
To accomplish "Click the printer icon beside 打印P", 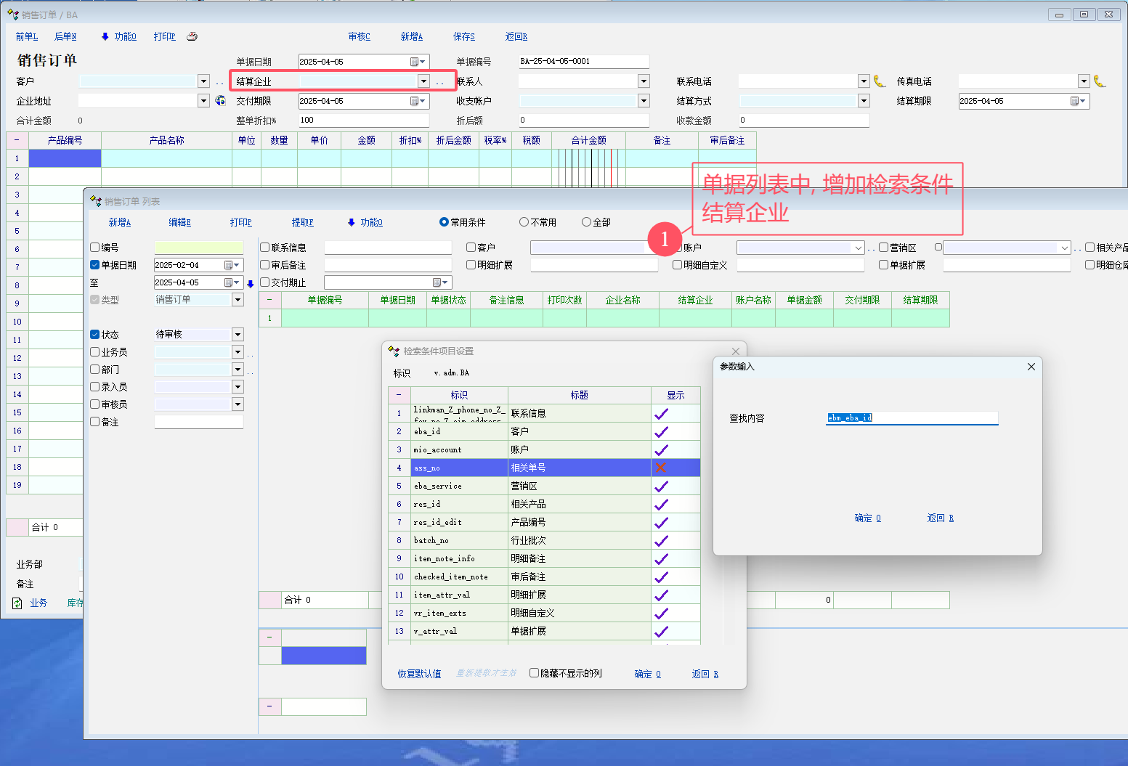I will 192,36.
